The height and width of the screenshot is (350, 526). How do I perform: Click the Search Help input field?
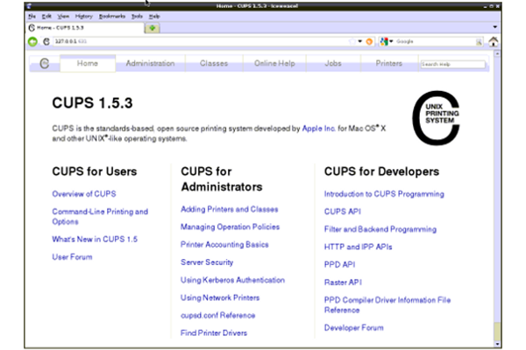(452, 64)
